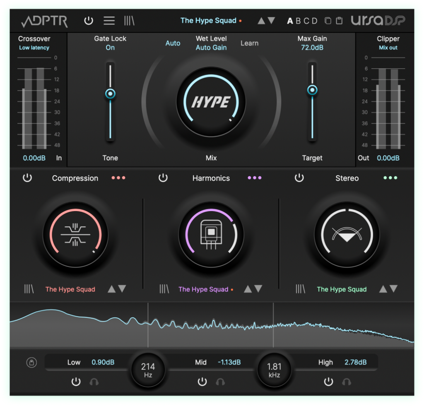Previous Stereo preset up arrow
Image resolution: width=424 pixels, height=406 pixels.
pyautogui.click(x=383, y=289)
